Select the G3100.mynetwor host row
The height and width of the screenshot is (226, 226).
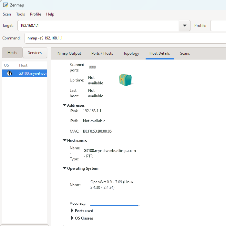[x=25, y=73]
